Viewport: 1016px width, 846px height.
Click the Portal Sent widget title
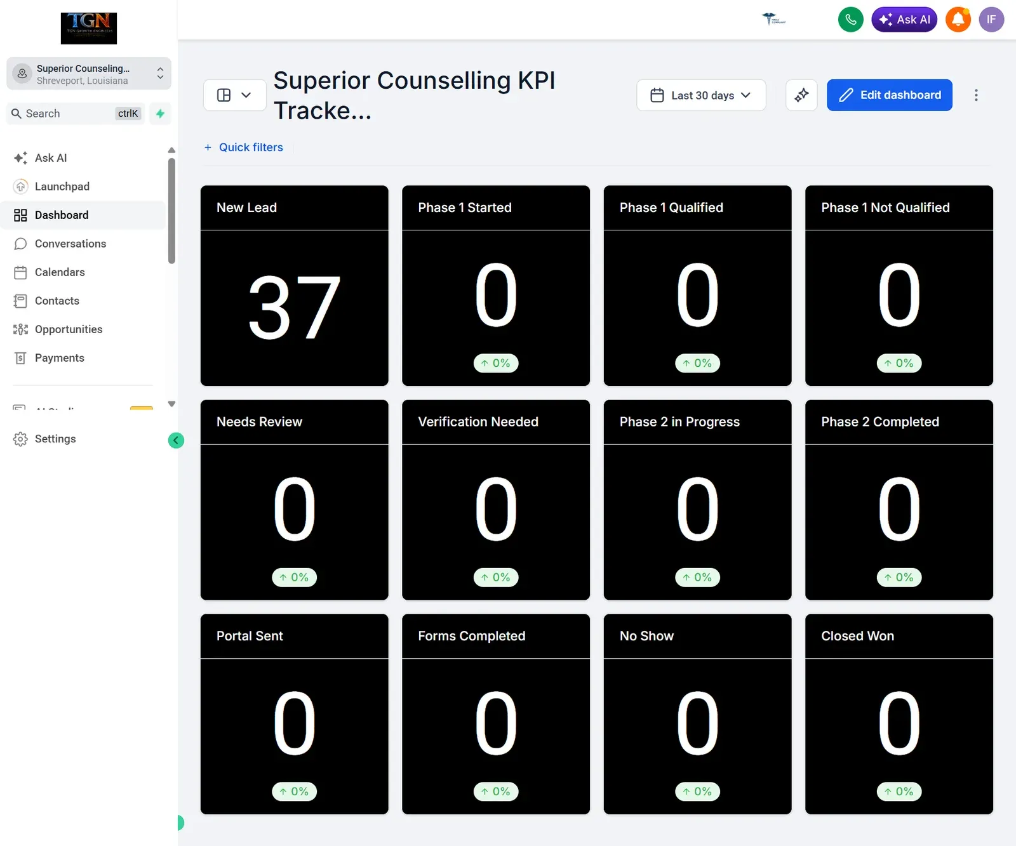250,636
